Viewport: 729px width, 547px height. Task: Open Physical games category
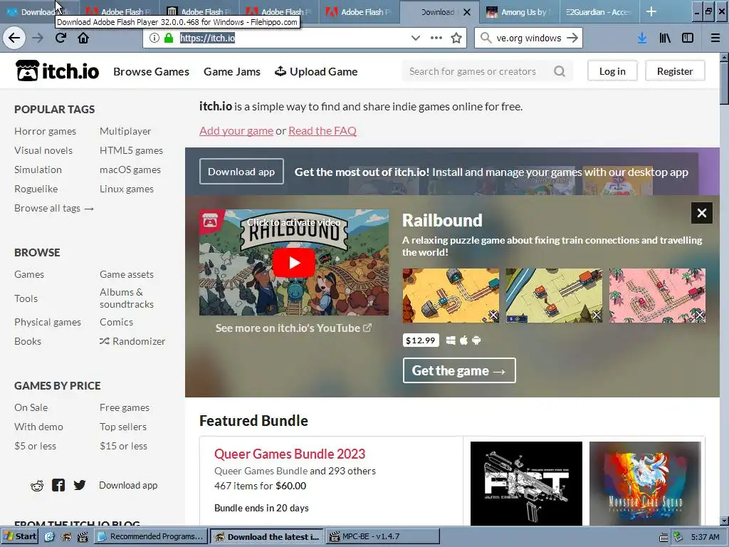48,323
